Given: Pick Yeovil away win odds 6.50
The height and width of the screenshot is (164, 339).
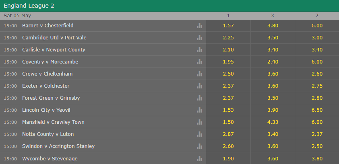Looking at the screenshot, I should click(x=317, y=110).
